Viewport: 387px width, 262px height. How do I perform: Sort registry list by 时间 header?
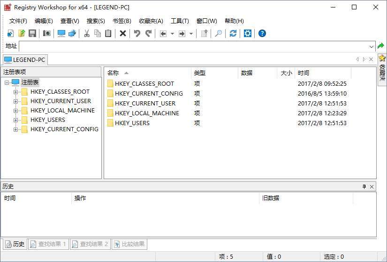tap(323, 73)
